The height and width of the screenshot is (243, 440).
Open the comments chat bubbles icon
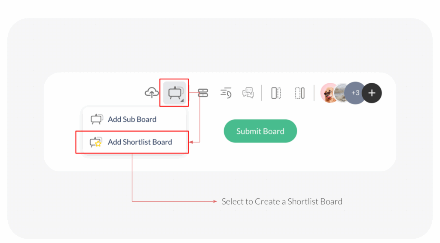248,93
